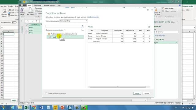This screenshot has width=196, height=110.
Task: Click the search magnifier icon
Action: pos(82,26)
